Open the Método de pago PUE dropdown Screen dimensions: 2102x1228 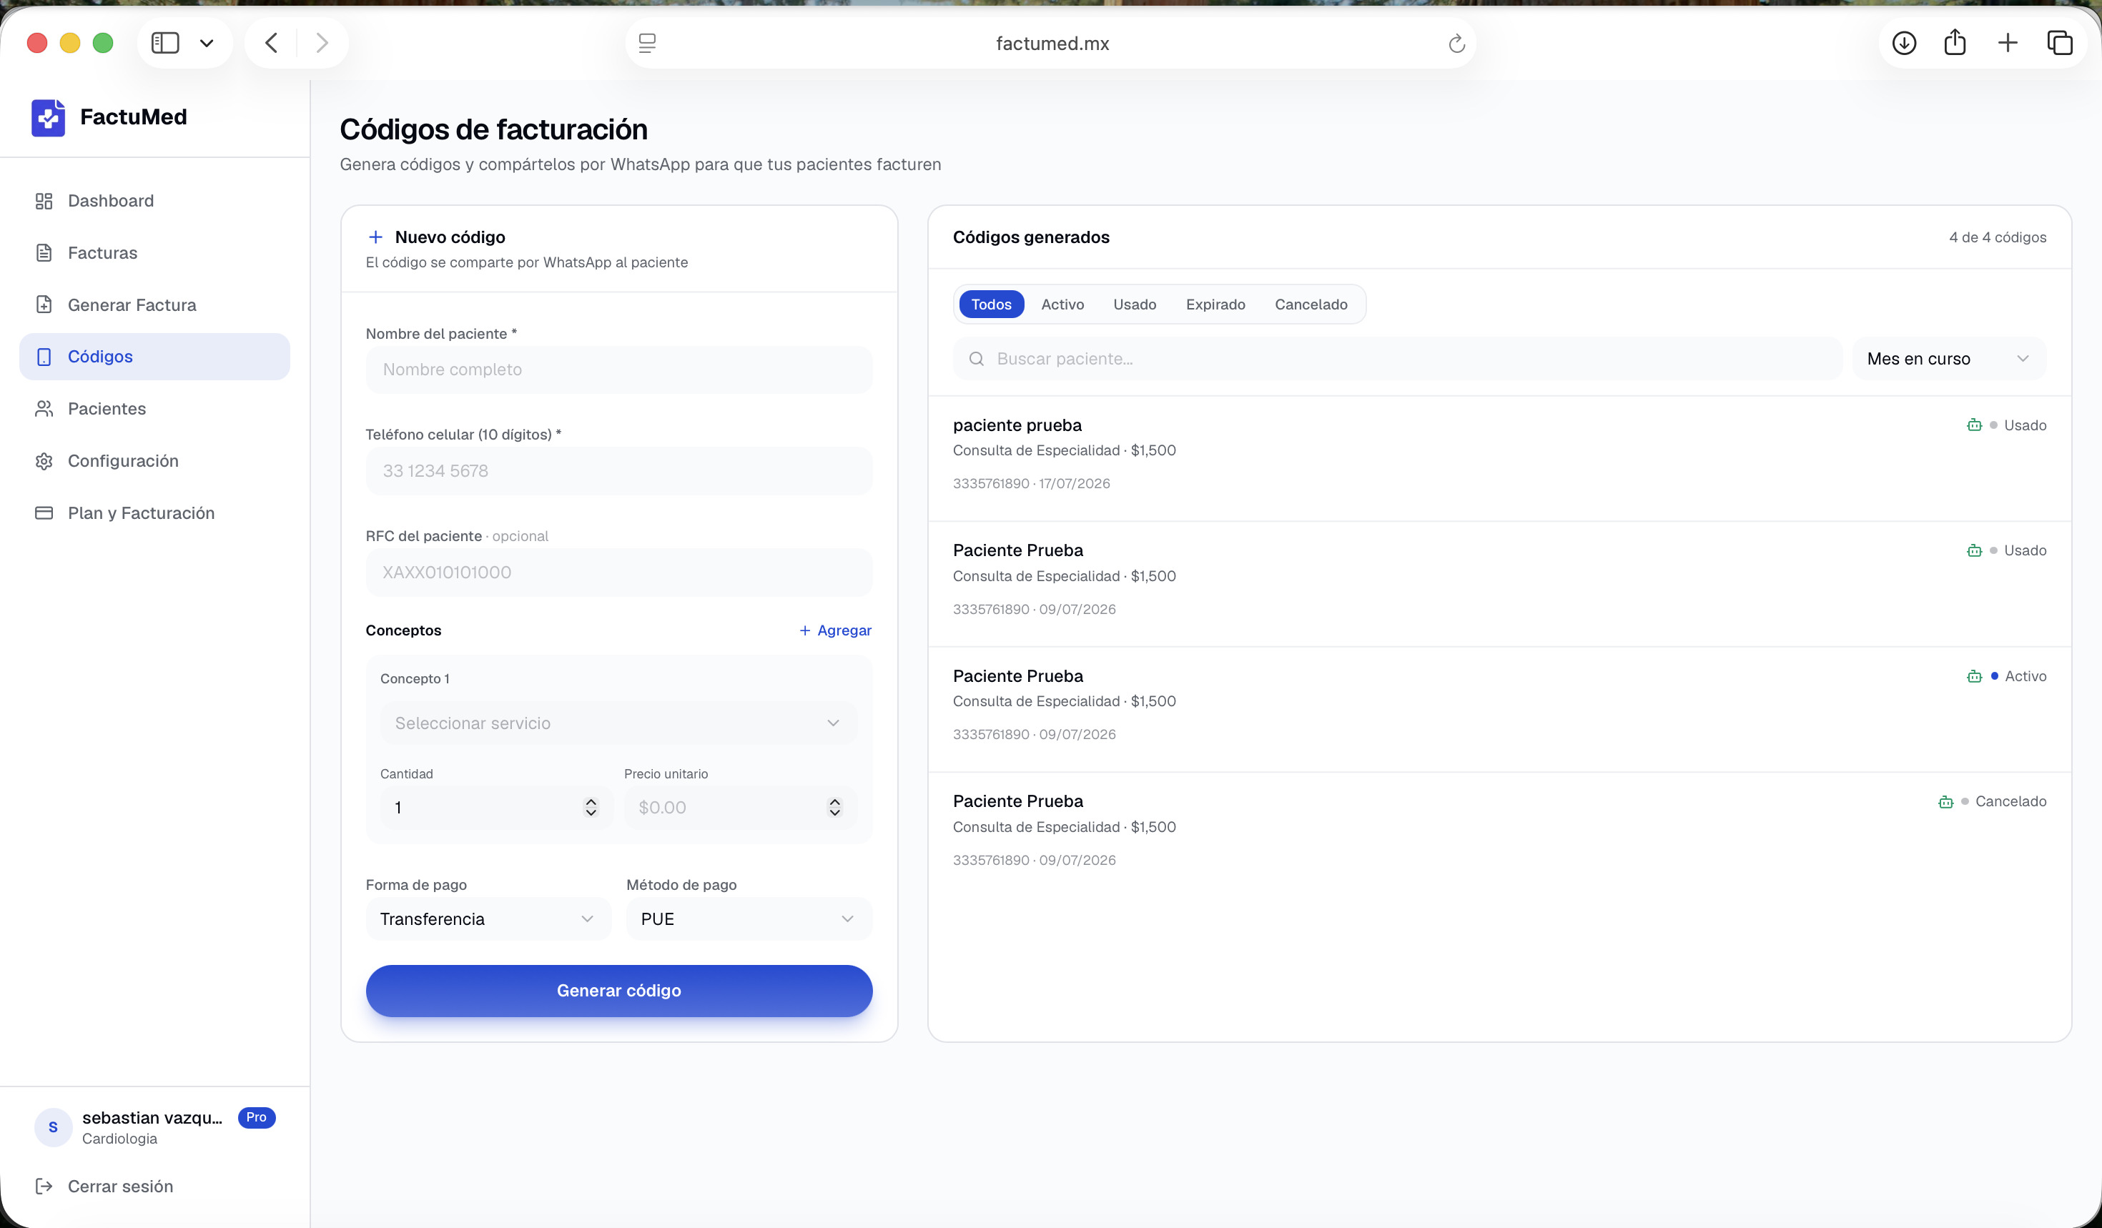(x=749, y=918)
